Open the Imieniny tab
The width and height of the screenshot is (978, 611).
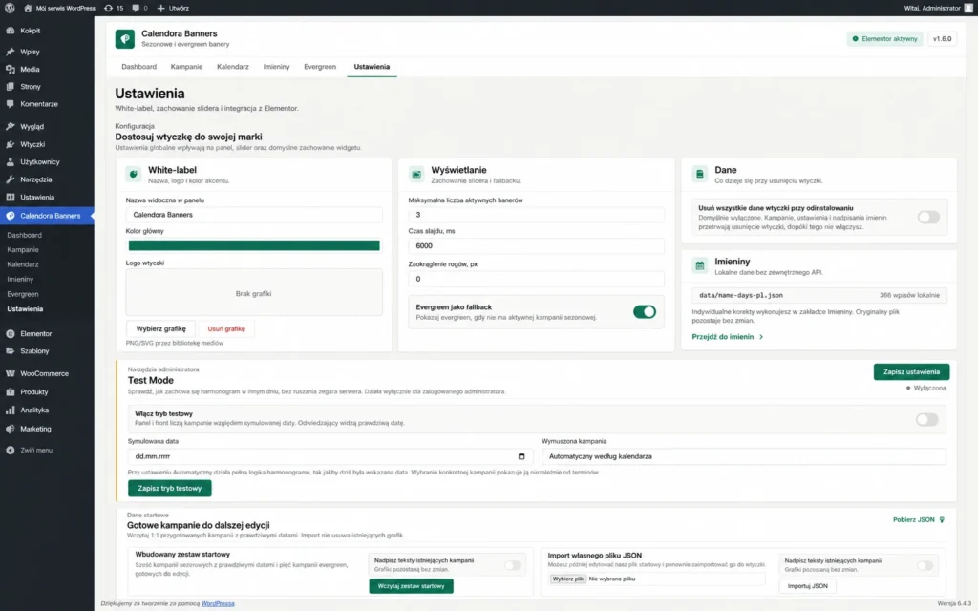point(276,67)
